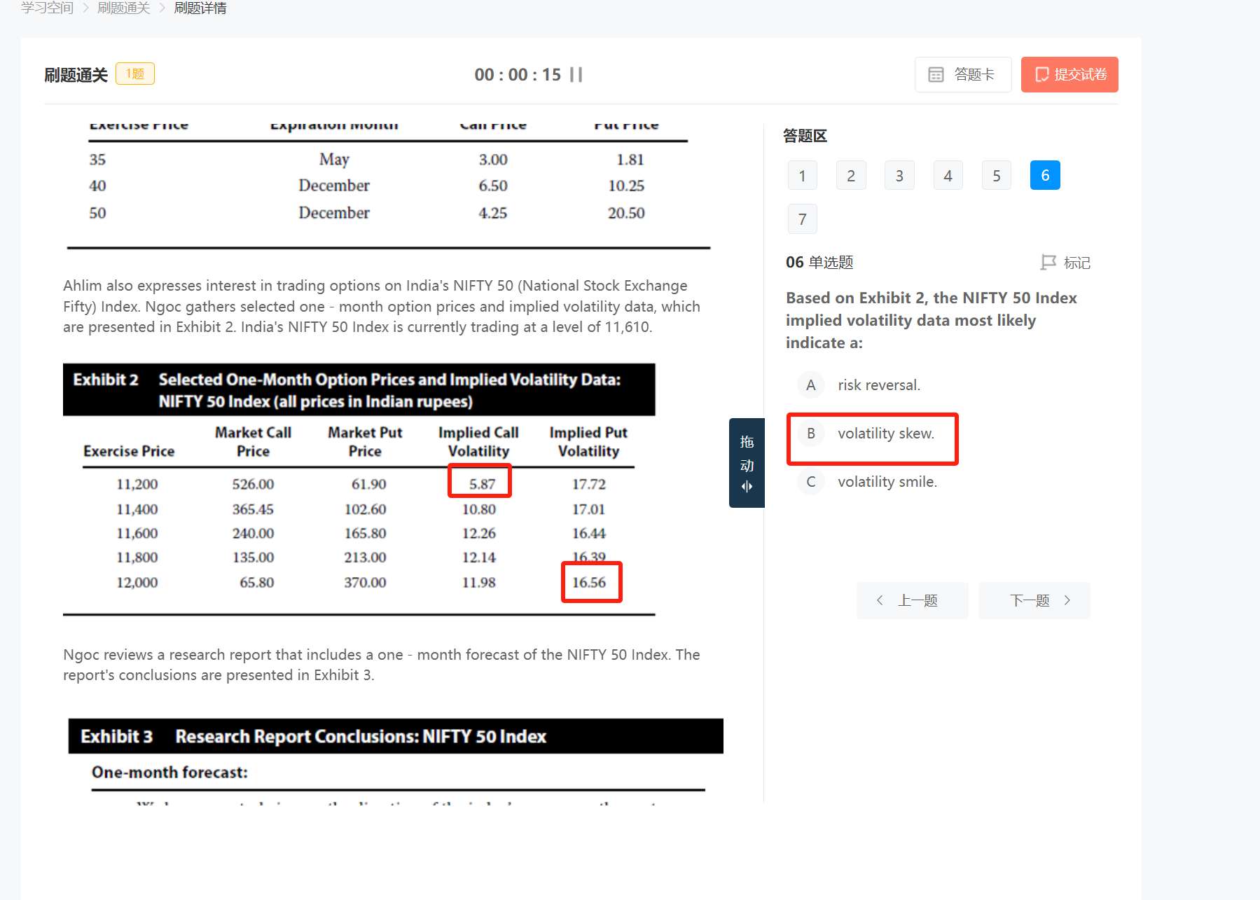Image resolution: width=1260 pixels, height=900 pixels.
Task: Jump to question 2
Action: (851, 176)
